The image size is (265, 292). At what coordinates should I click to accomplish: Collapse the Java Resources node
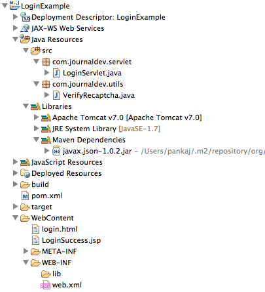pyautogui.click(x=15, y=39)
